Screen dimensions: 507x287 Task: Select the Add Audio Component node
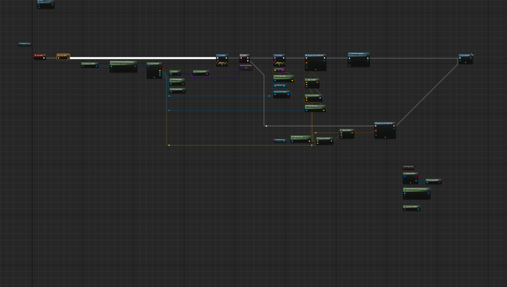359,59
